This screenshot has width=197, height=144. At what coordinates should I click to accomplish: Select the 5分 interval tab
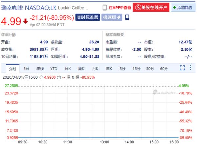122,69
